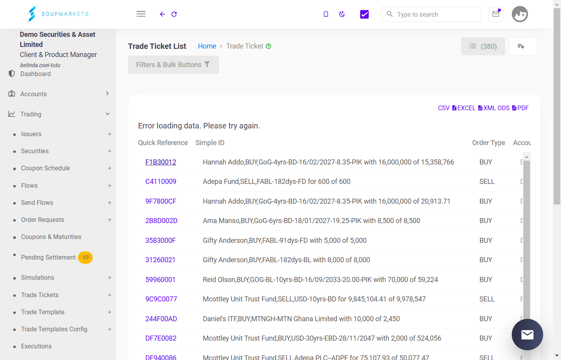This screenshot has height=360, width=561.
Task: Open the user avatar menu
Action: pyautogui.click(x=520, y=14)
